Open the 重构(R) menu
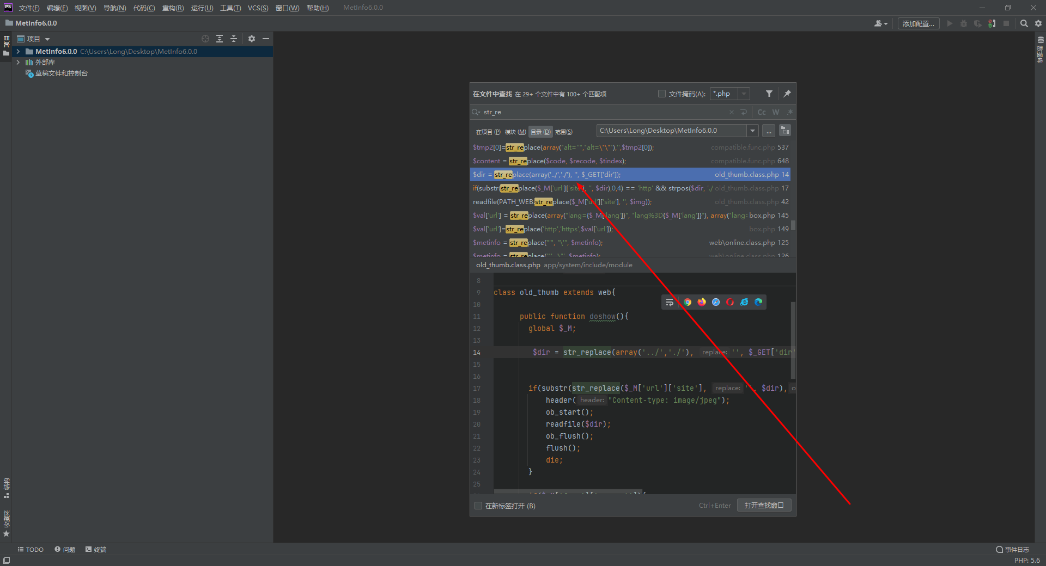 tap(173, 8)
